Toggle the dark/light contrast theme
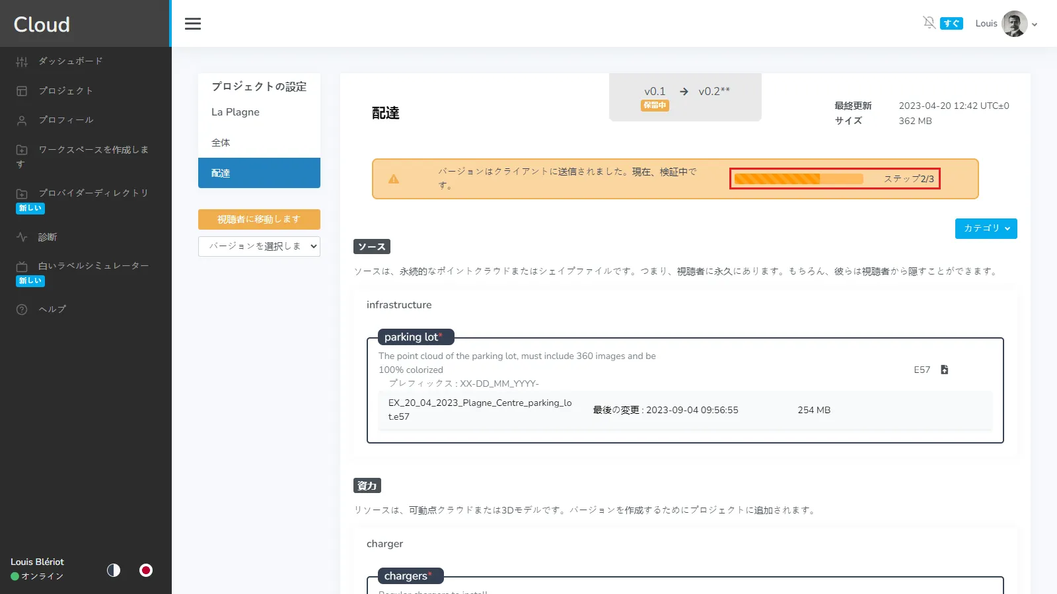 [x=114, y=570]
